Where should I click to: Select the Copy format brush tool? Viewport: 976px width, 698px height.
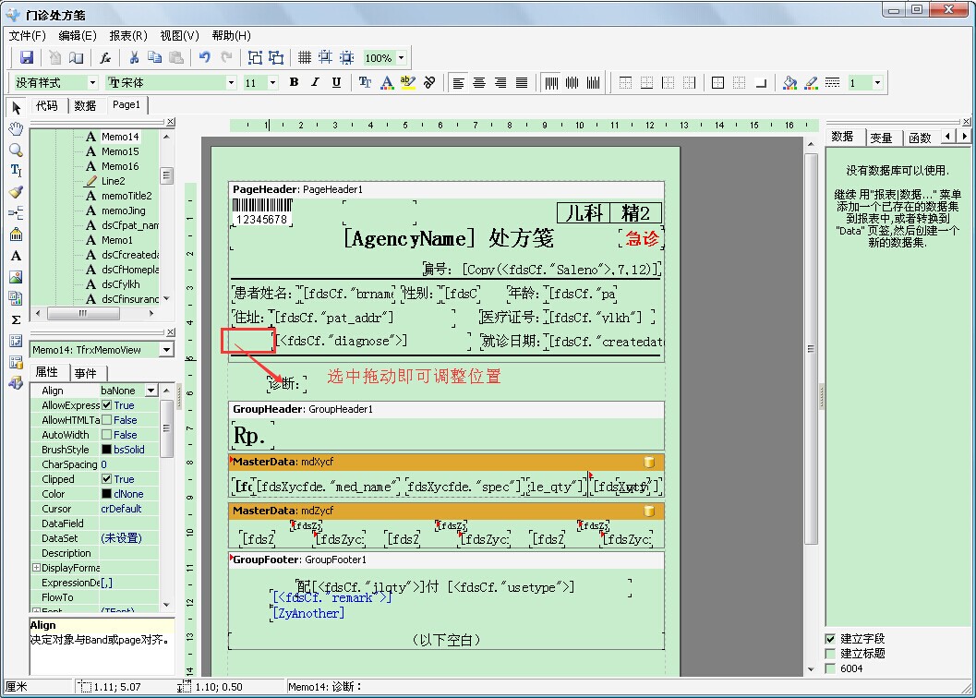17,192
